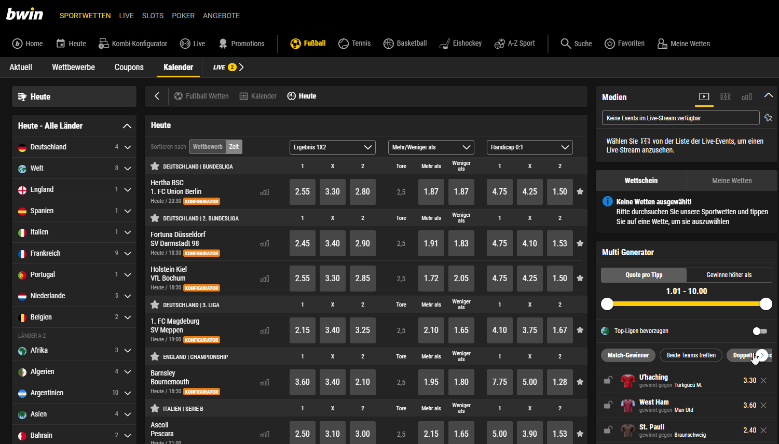
Task: Favorite the Deutschland Bundesliga league star
Action: point(155,166)
